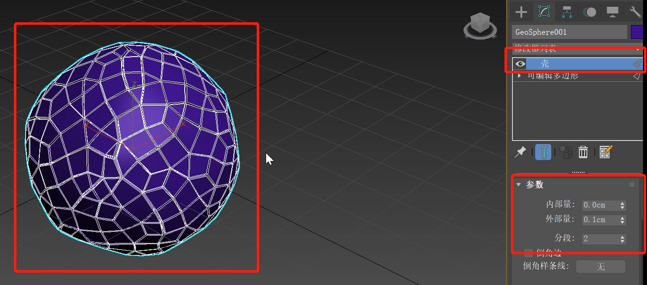The image size is (647, 285).
Task: Expand the 可编辑多边形 stack entry arrow
Action: [520, 76]
